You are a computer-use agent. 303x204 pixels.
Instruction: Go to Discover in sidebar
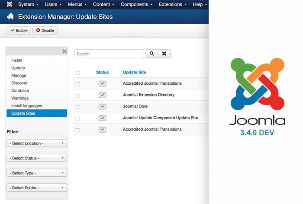click(x=19, y=83)
